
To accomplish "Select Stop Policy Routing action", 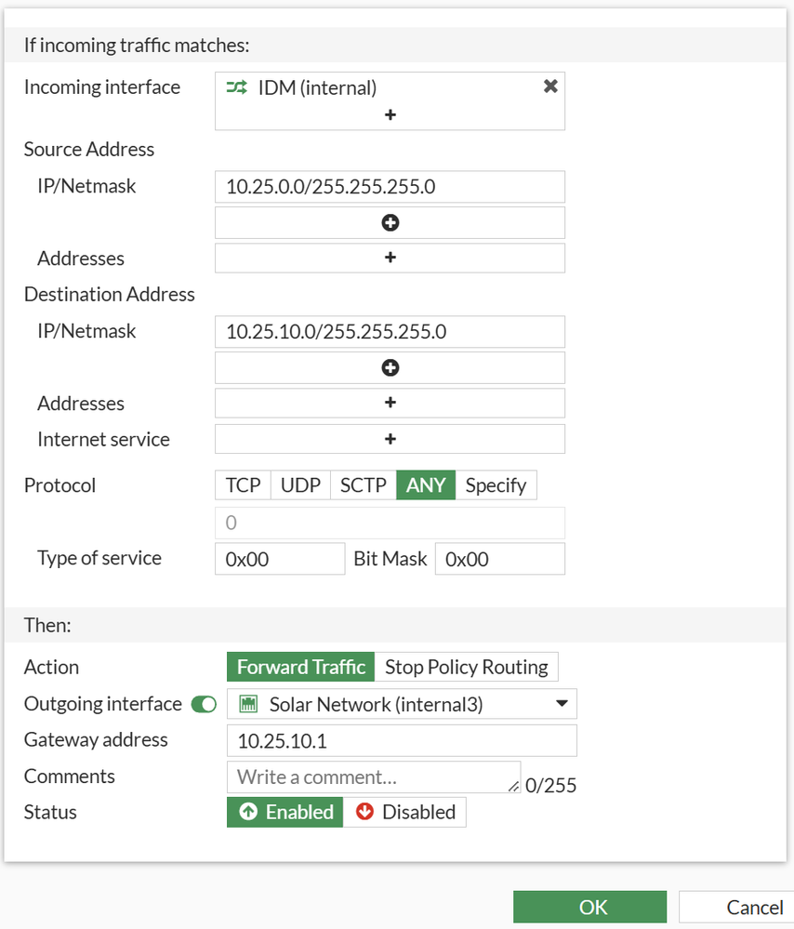I will tap(466, 667).
